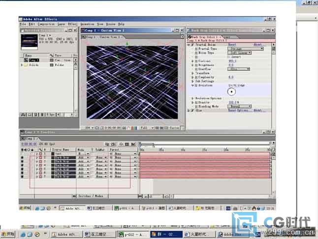318x239 pixels.
Task: Click the 8 bpc button in Project panel
Action: 50,115
